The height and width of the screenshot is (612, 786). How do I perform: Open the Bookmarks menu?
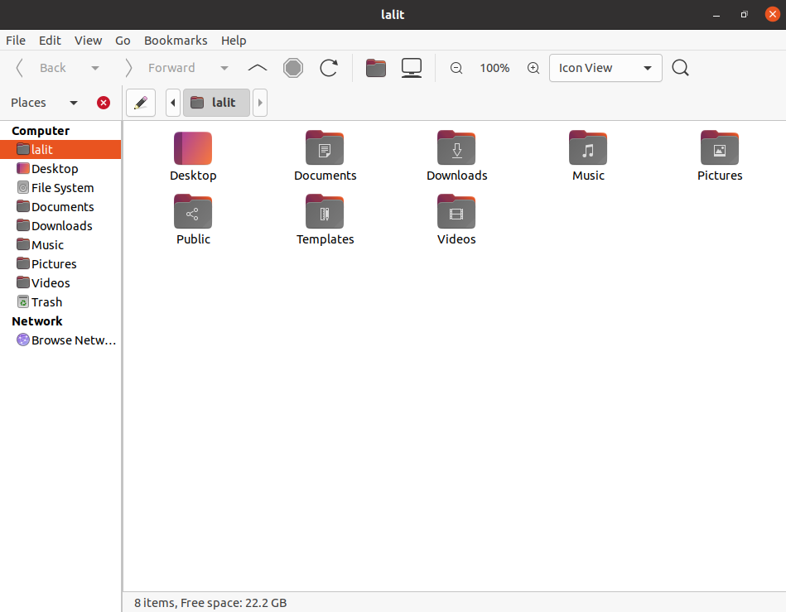(x=176, y=40)
